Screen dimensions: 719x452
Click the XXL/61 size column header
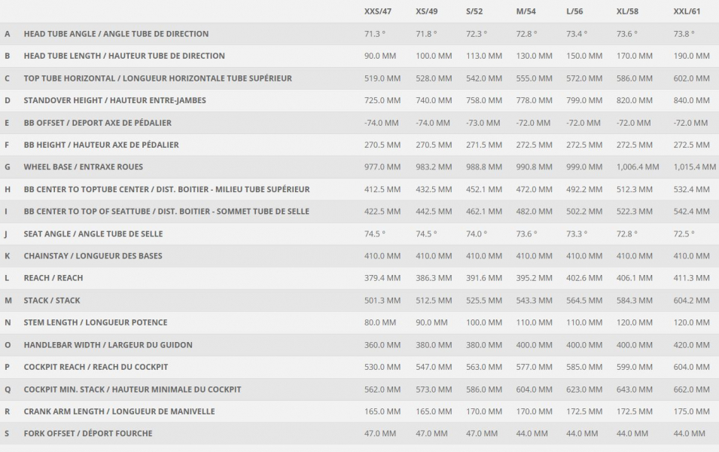point(687,11)
